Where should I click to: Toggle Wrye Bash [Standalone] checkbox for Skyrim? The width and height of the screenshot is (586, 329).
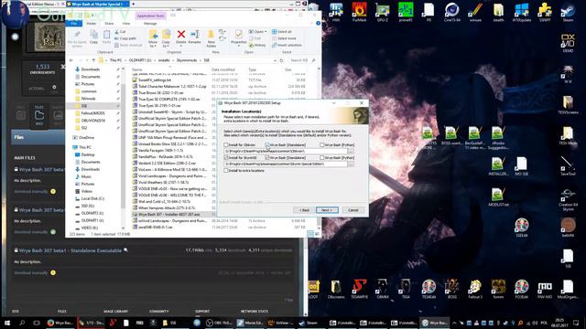[267, 158]
